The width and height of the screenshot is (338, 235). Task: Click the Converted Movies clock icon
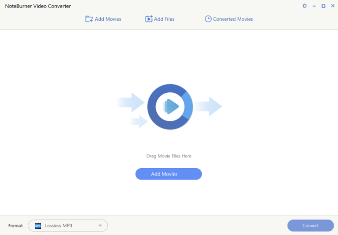tap(208, 19)
